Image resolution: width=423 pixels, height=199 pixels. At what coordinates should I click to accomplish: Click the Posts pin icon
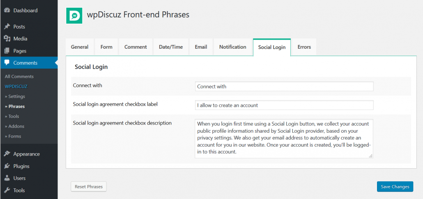click(x=7, y=27)
